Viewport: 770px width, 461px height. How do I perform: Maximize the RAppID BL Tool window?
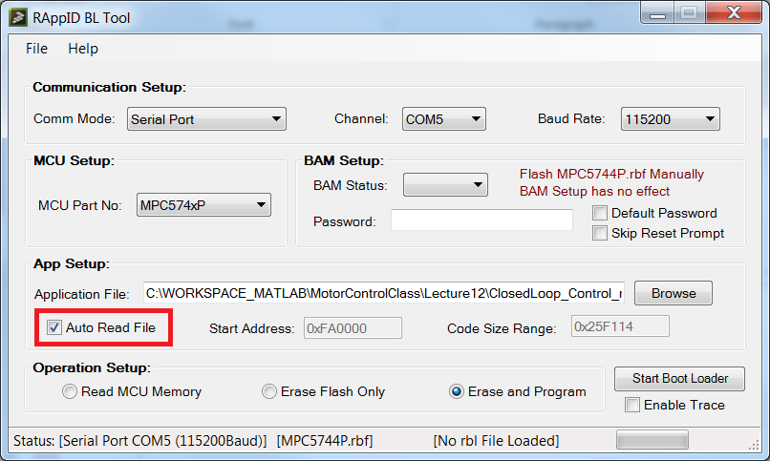coord(690,12)
